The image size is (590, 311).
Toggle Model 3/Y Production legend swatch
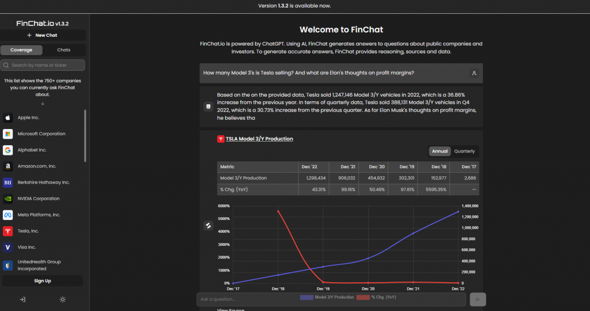[307, 297]
